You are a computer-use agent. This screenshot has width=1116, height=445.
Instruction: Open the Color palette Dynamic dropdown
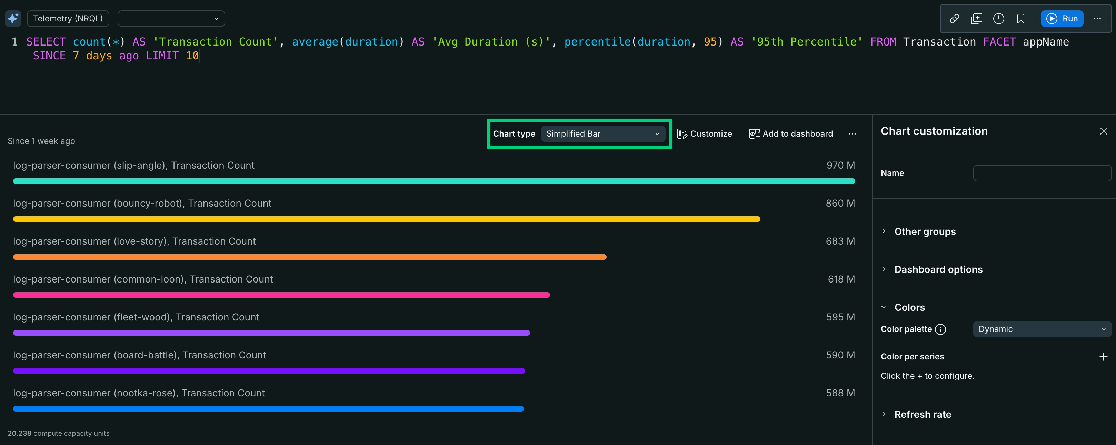pos(1042,329)
